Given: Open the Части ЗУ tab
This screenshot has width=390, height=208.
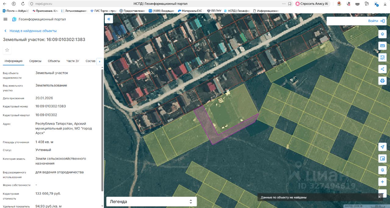Looking at the screenshot, I should (x=73, y=61).
